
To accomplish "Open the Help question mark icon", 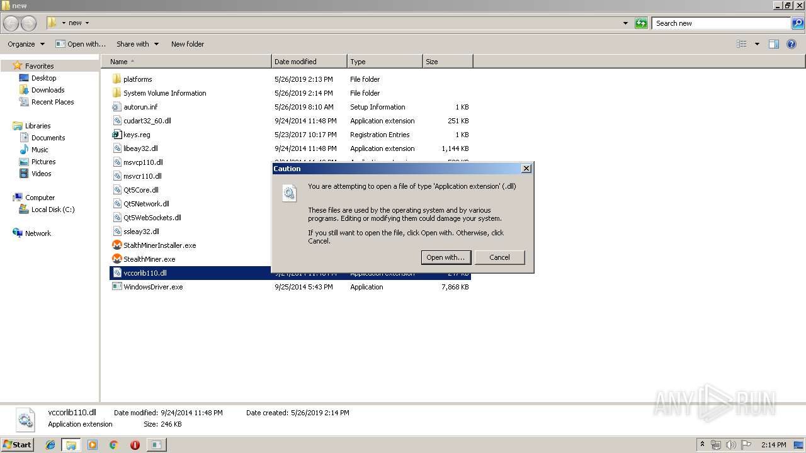I will tap(792, 44).
